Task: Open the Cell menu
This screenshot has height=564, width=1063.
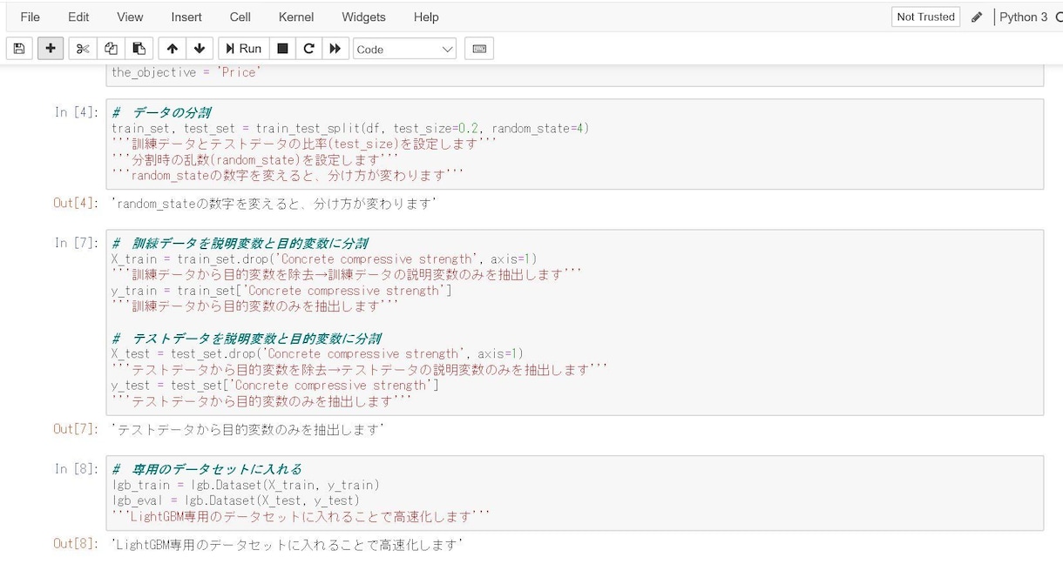Action: point(240,17)
